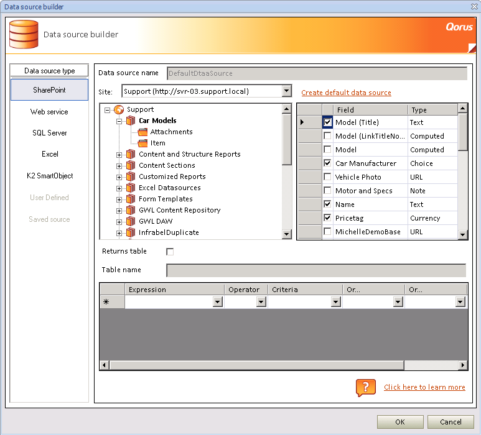
Task: Expand the Content Sections node
Action: click(119, 166)
